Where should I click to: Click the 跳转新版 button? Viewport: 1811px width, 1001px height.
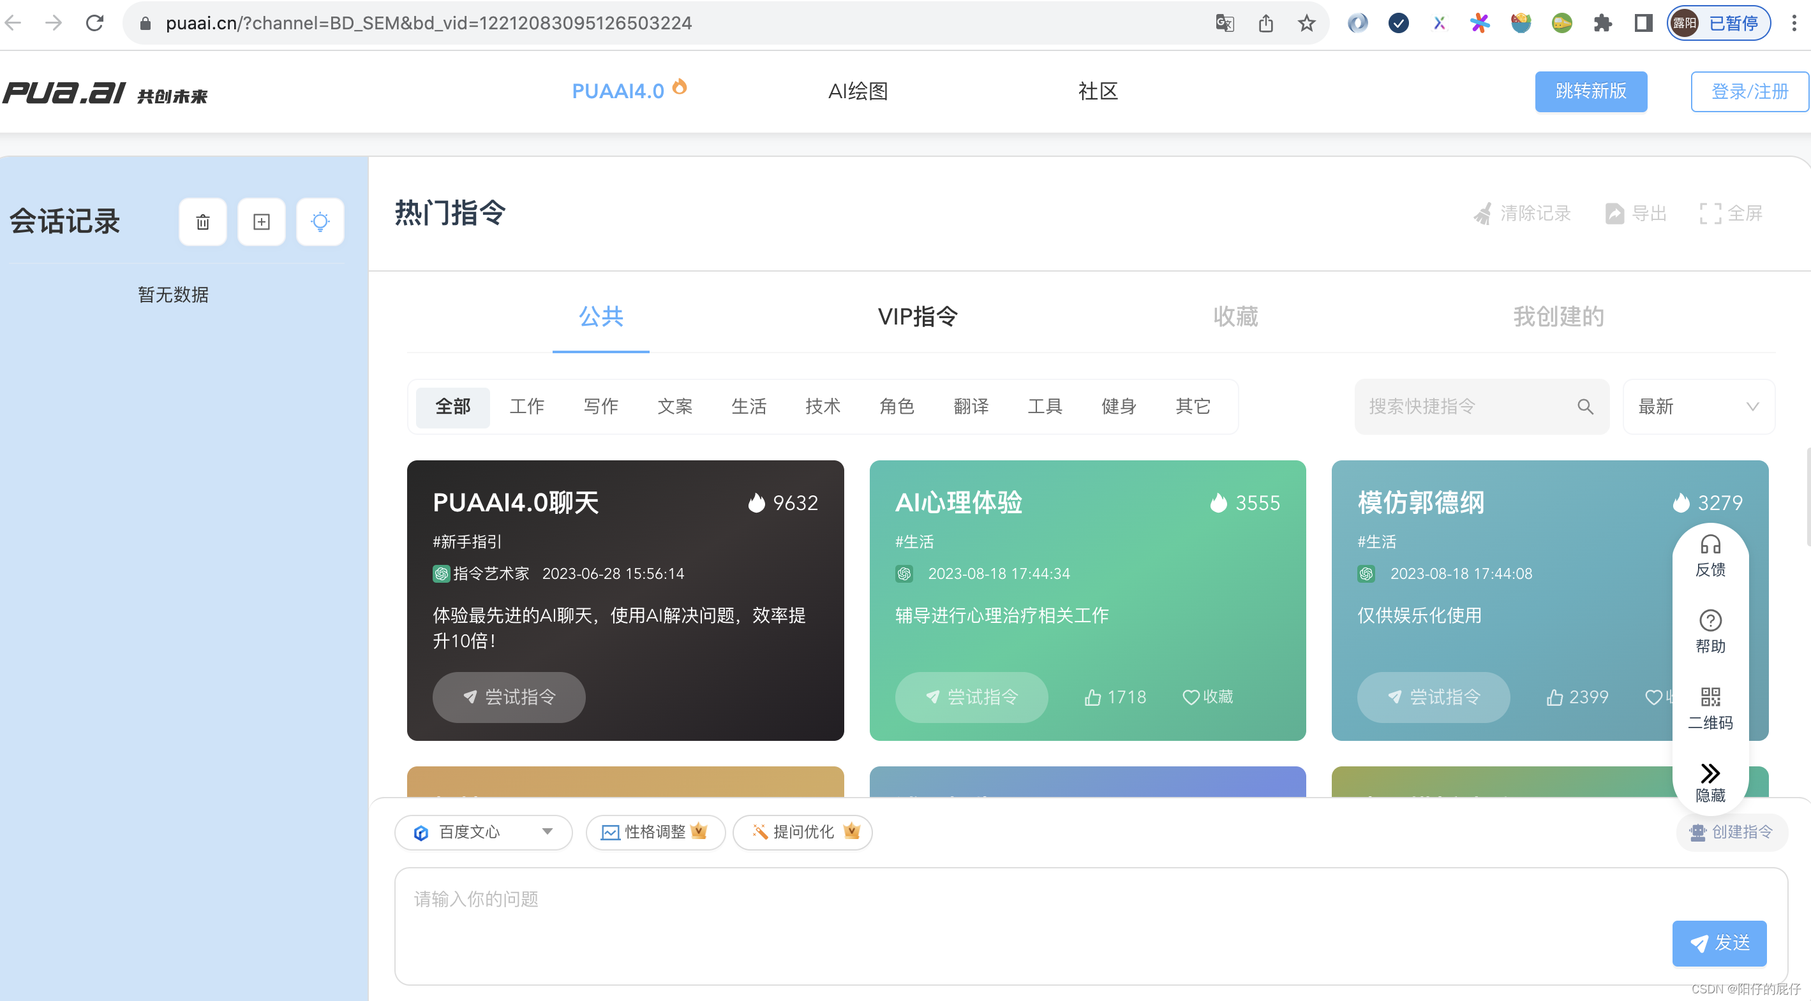[x=1590, y=92]
